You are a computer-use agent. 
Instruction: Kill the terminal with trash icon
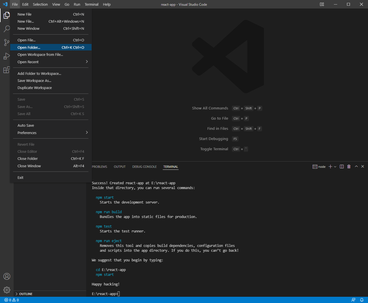pyautogui.click(x=349, y=167)
